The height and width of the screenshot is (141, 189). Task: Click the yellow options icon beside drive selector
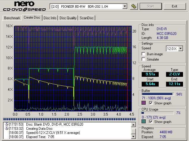click(134, 6)
